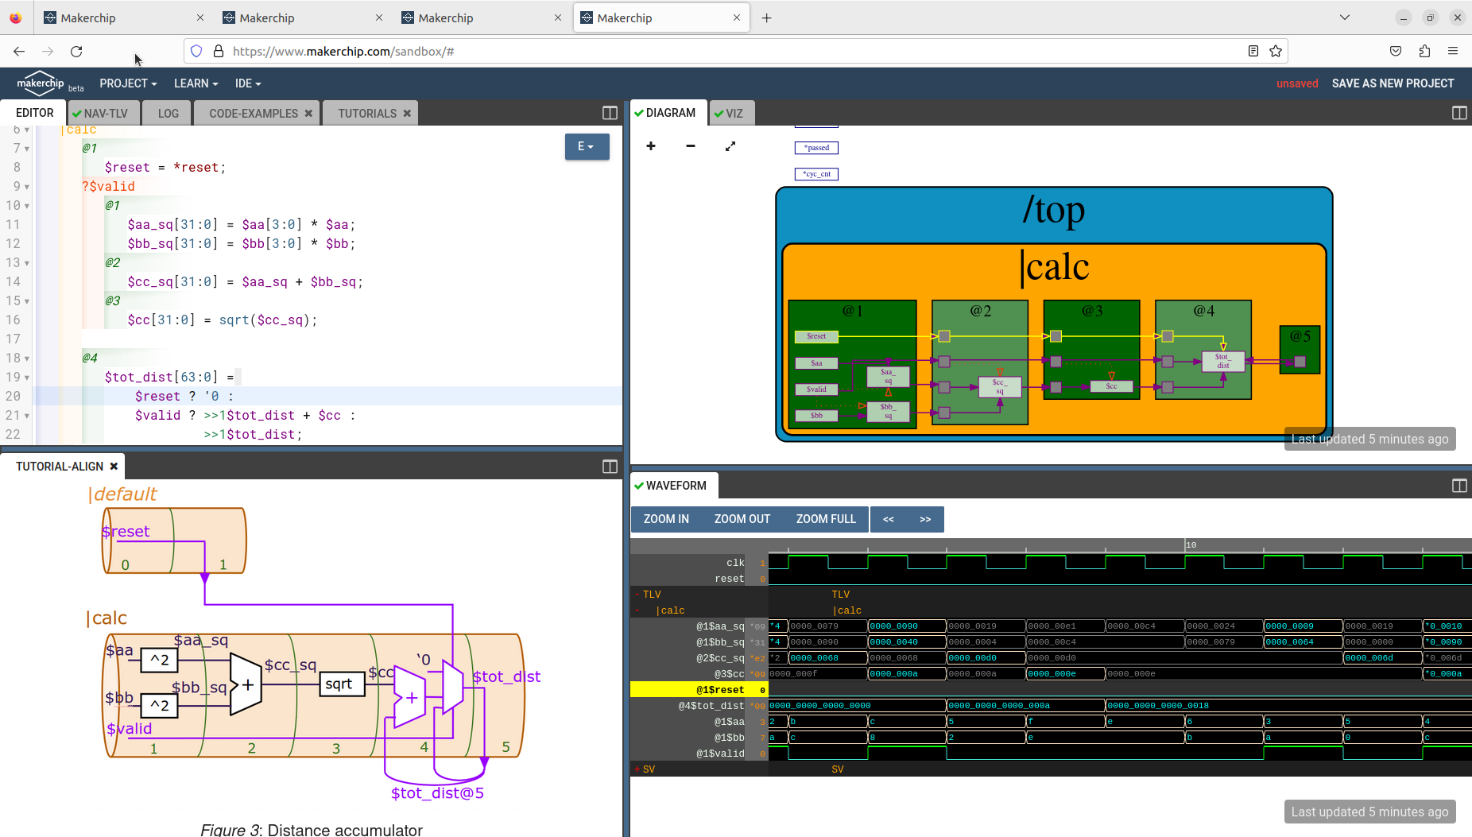Zoom into the diagram using the plus icon
This screenshot has width=1472, height=837.
(x=650, y=146)
